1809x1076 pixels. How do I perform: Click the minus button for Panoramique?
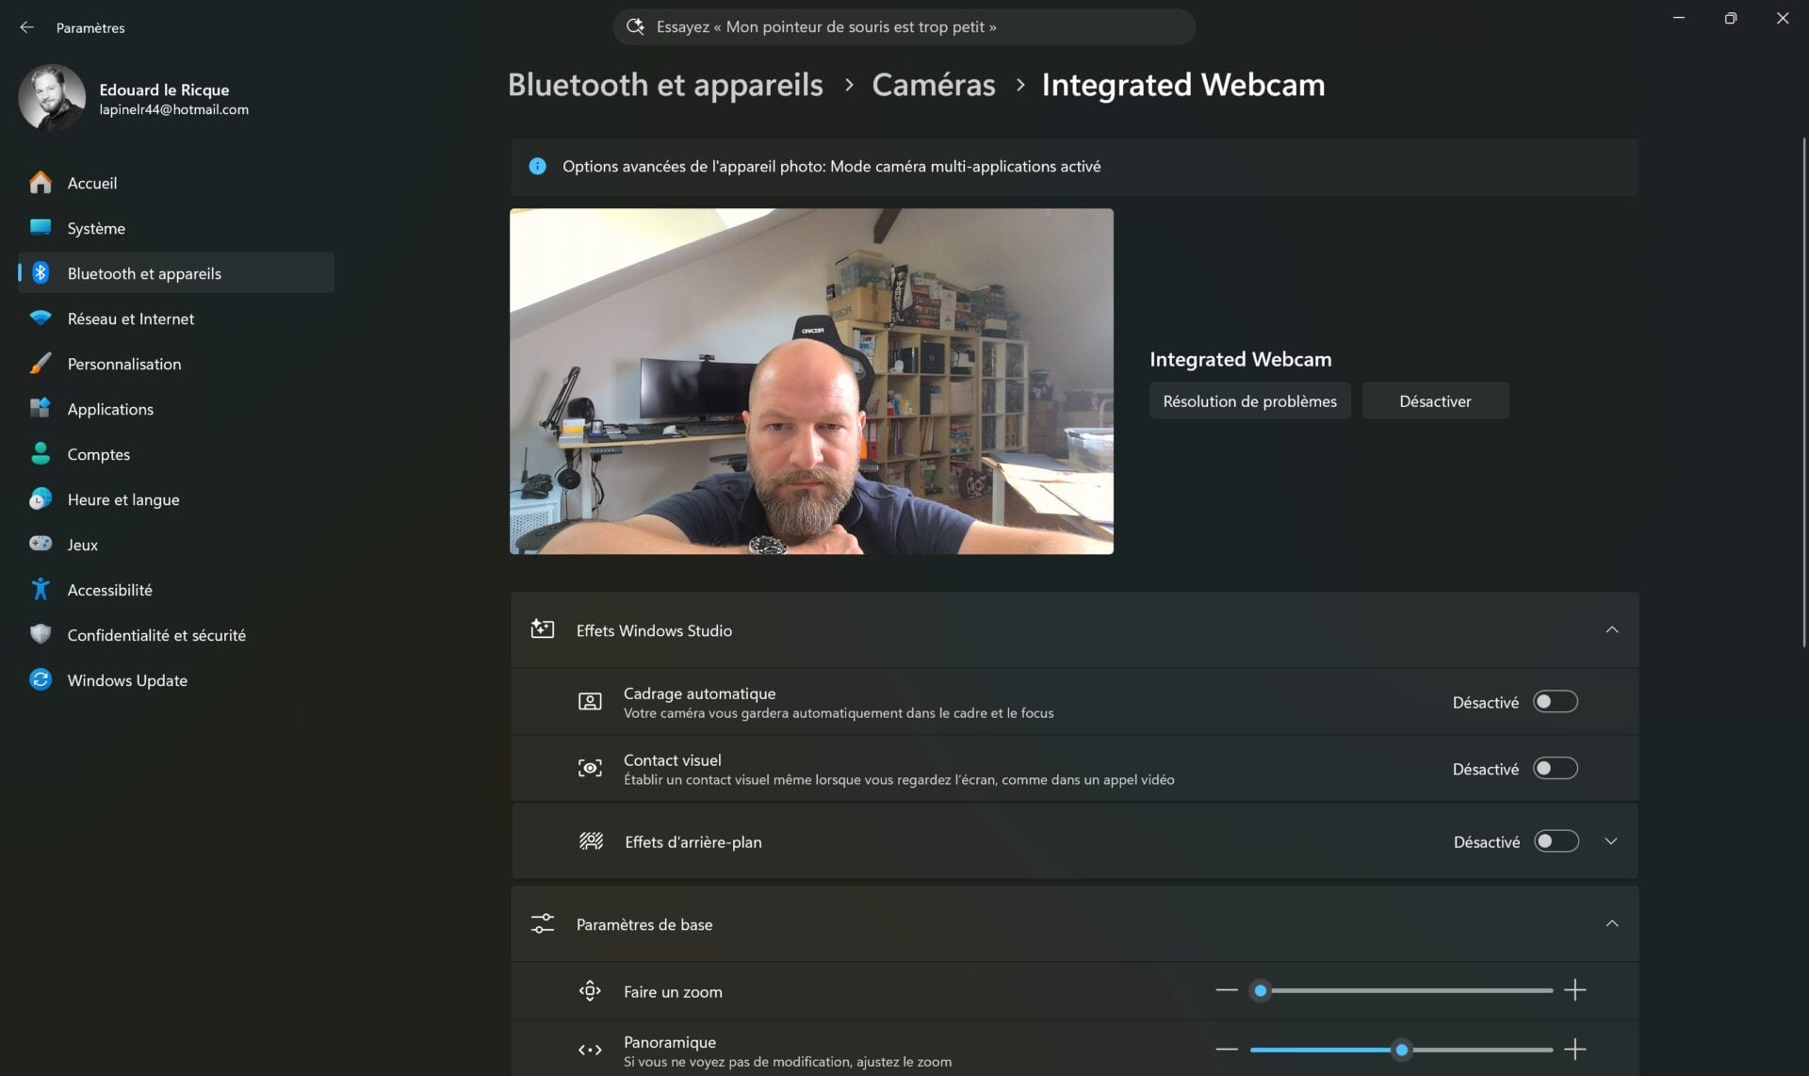[x=1226, y=1049]
